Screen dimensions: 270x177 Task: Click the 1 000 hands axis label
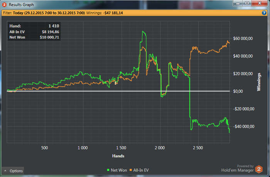pos(83,148)
